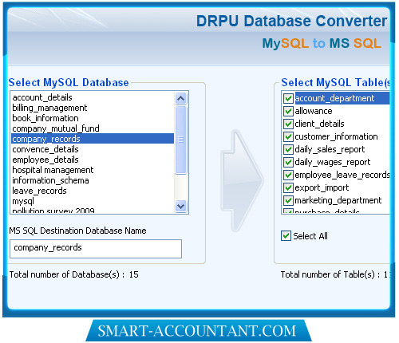This screenshot has height=343, width=399.
Task: Uncheck the export_import table checkbox
Action: tap(288, 187)
